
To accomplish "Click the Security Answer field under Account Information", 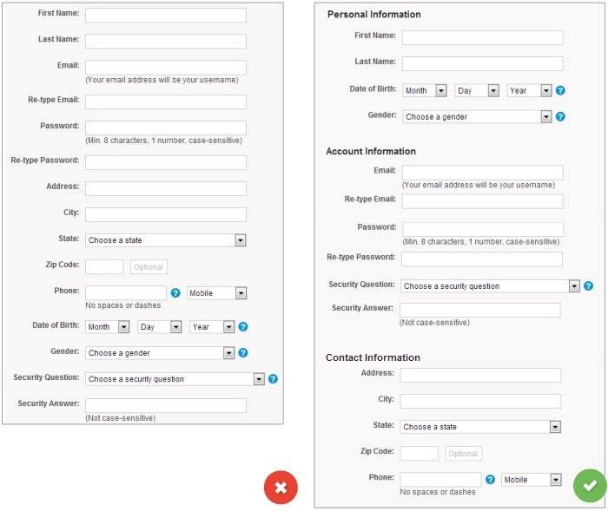I will [480, 310].
